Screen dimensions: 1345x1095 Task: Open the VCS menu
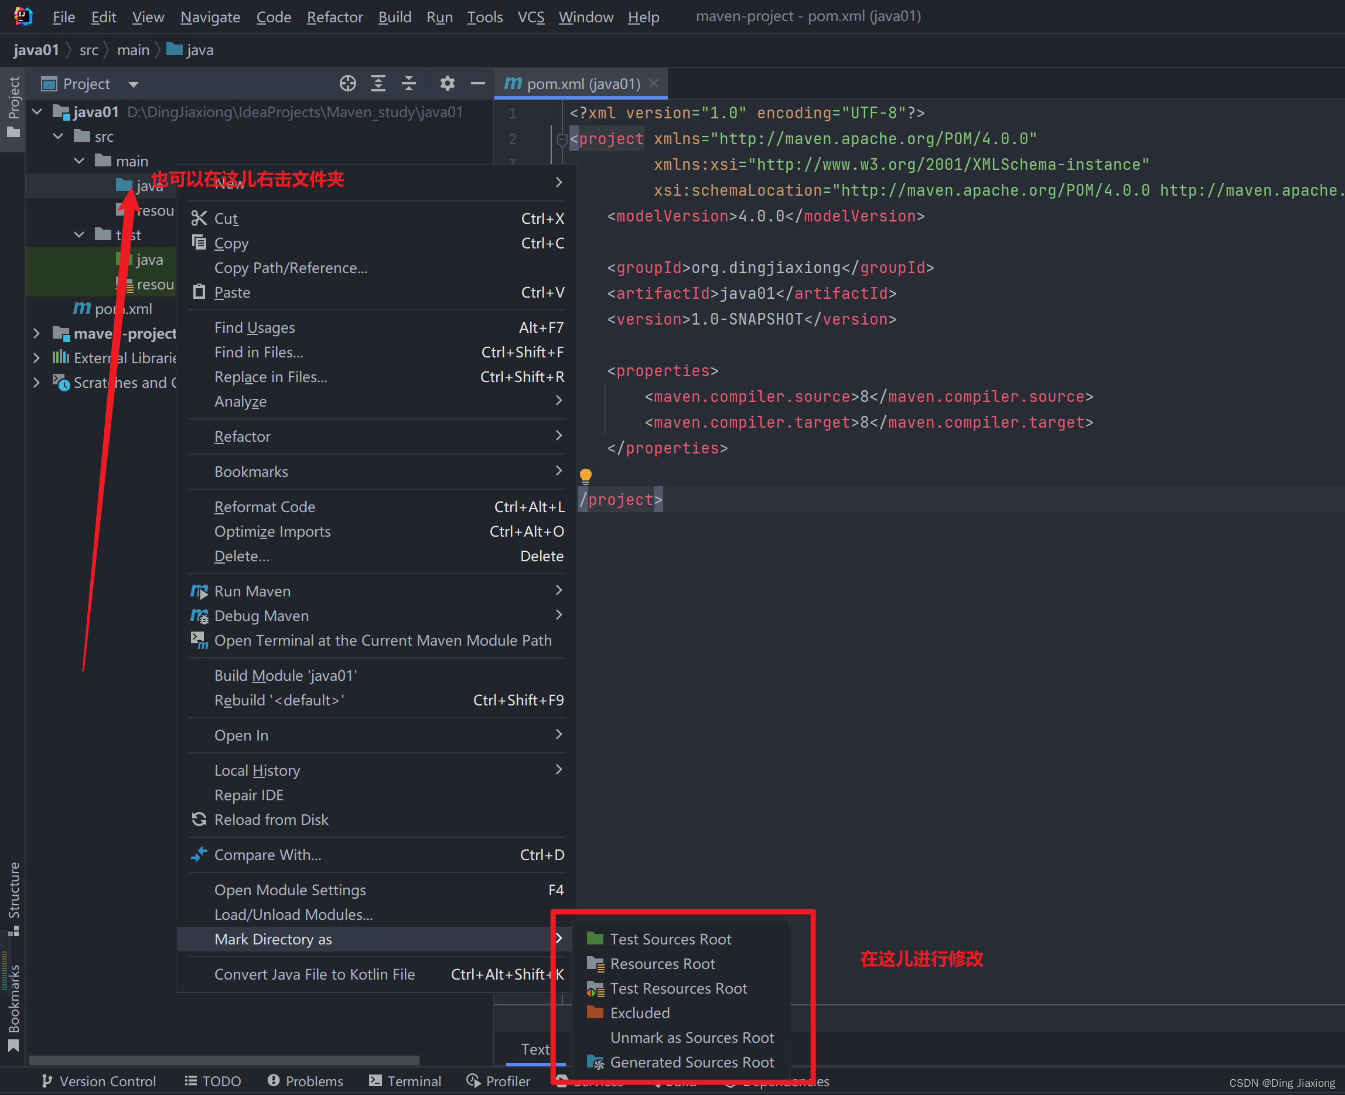pos(531,17)
